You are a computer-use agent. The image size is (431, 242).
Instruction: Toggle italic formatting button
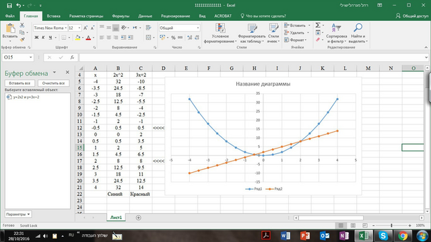43,38
